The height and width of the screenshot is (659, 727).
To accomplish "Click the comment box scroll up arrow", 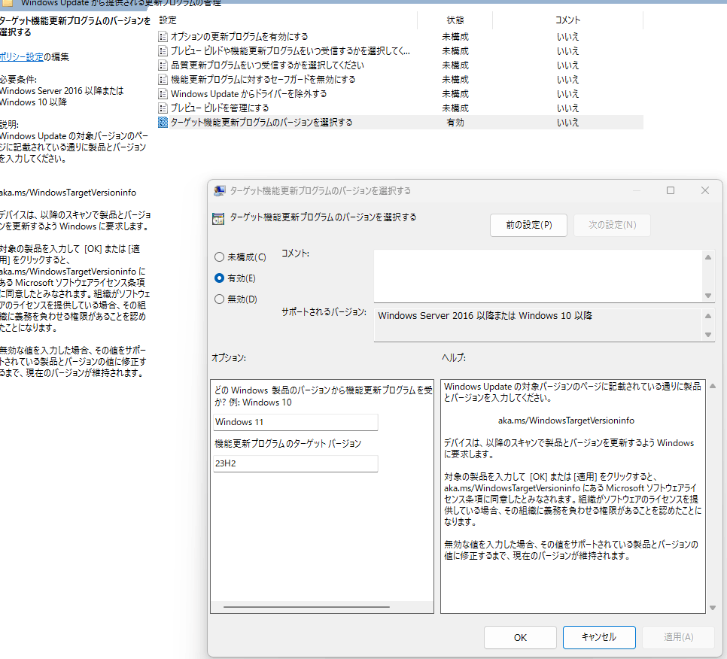I will 708,257.
